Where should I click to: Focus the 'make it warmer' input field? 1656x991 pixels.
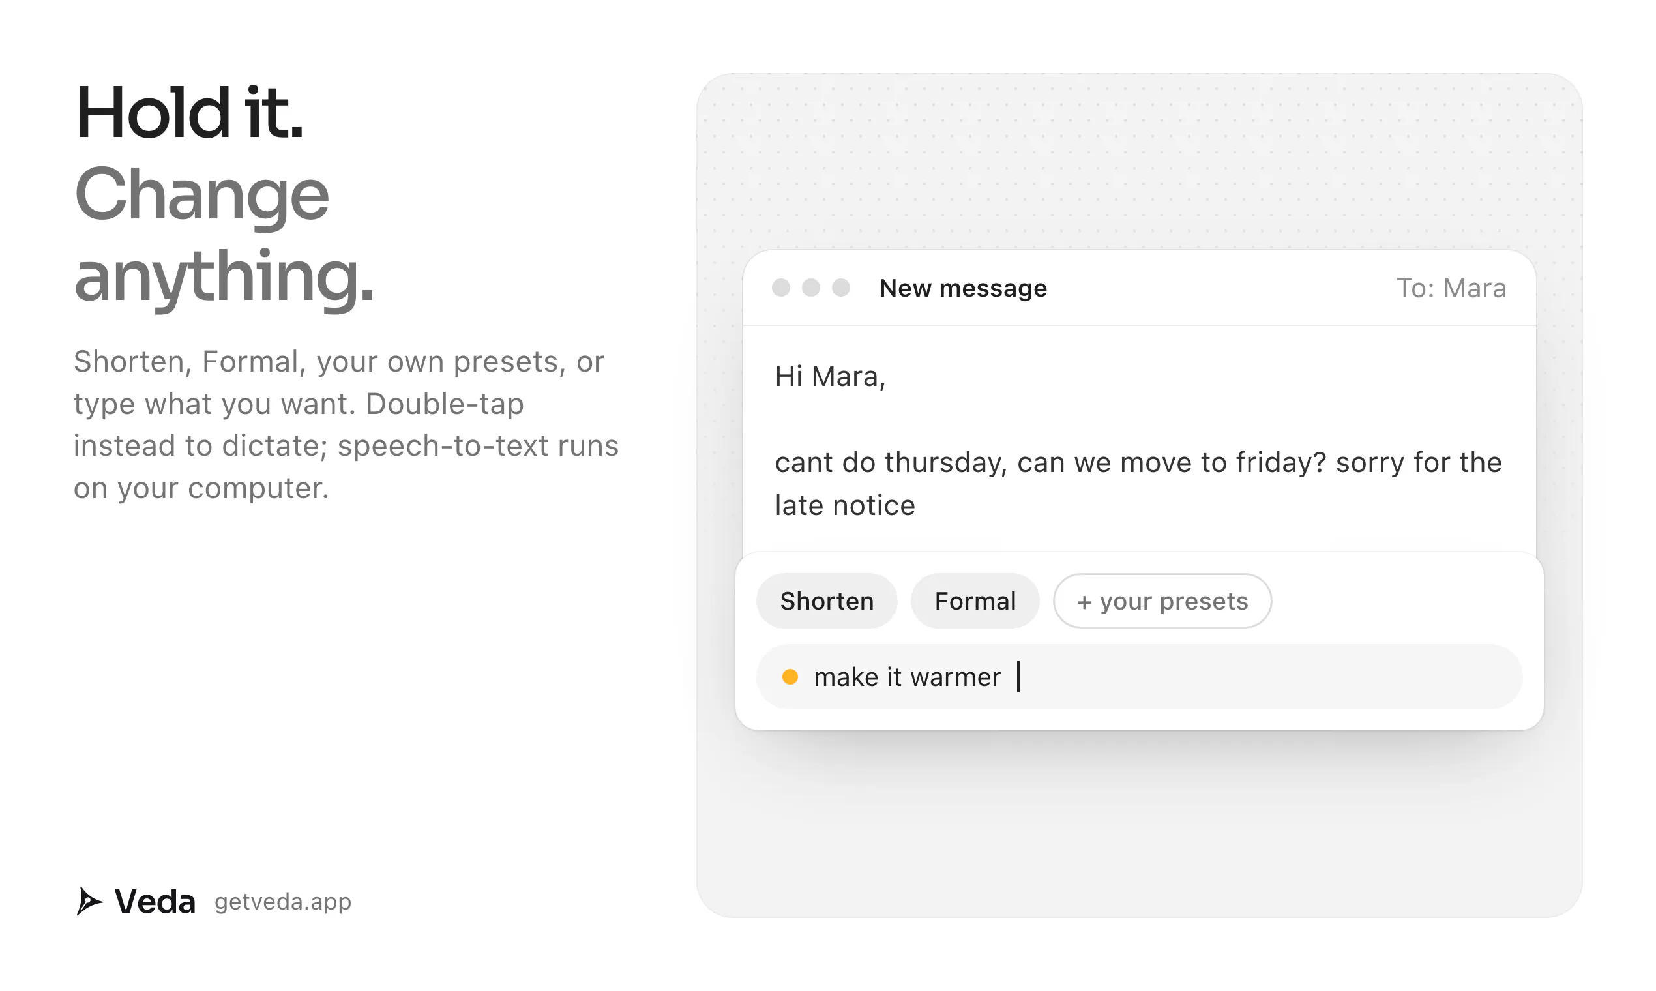tap(1139, 677)
